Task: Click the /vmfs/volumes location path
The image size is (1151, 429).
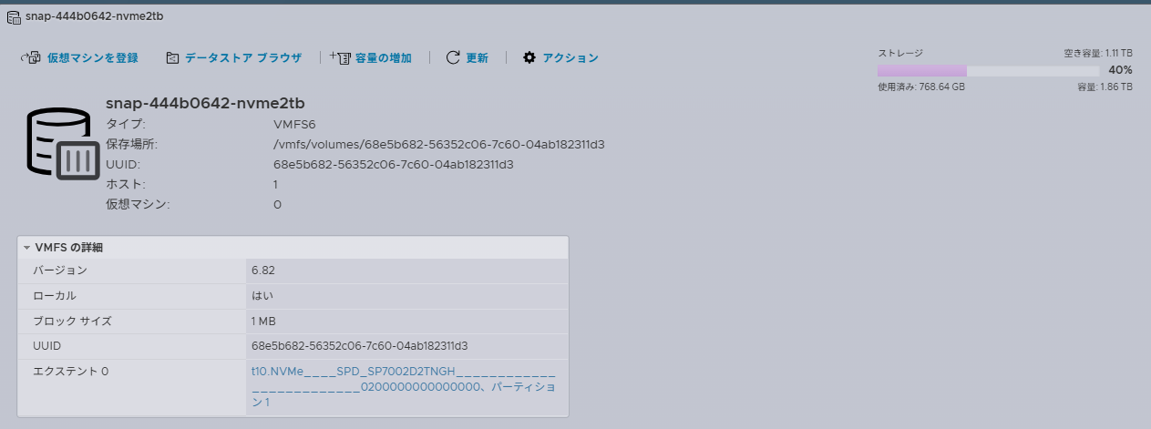Action: click(438, 144)
